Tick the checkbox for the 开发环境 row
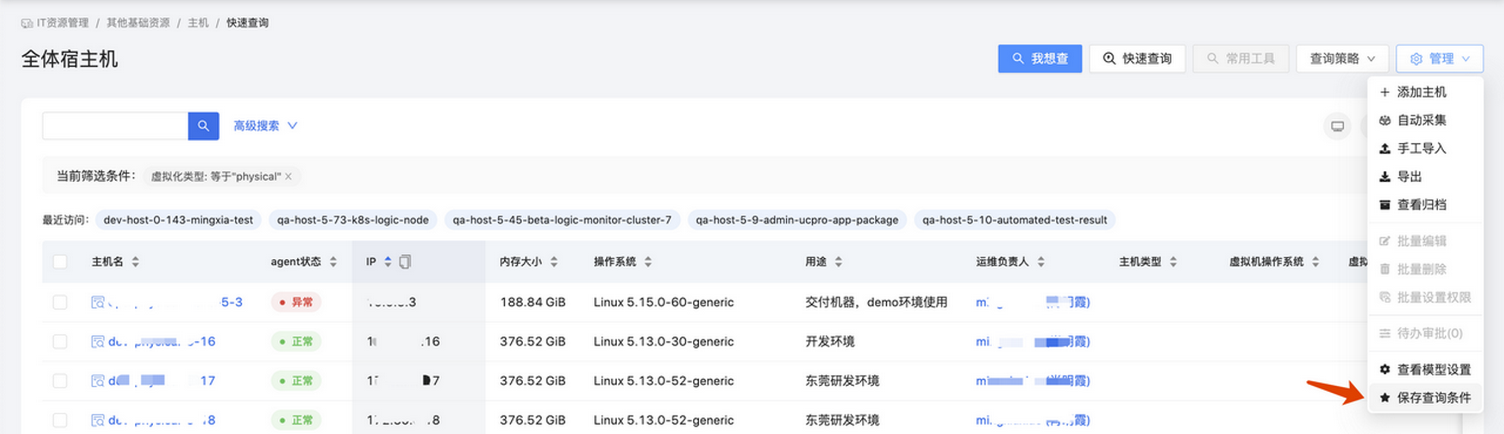The image size is (1504, 434). 60,341
